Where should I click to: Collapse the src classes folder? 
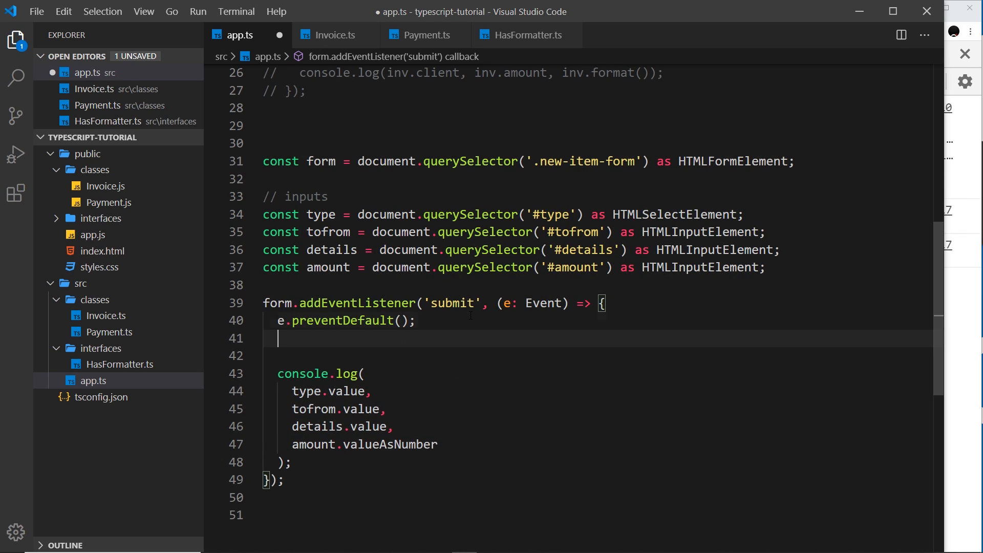[x=56, y=300]
